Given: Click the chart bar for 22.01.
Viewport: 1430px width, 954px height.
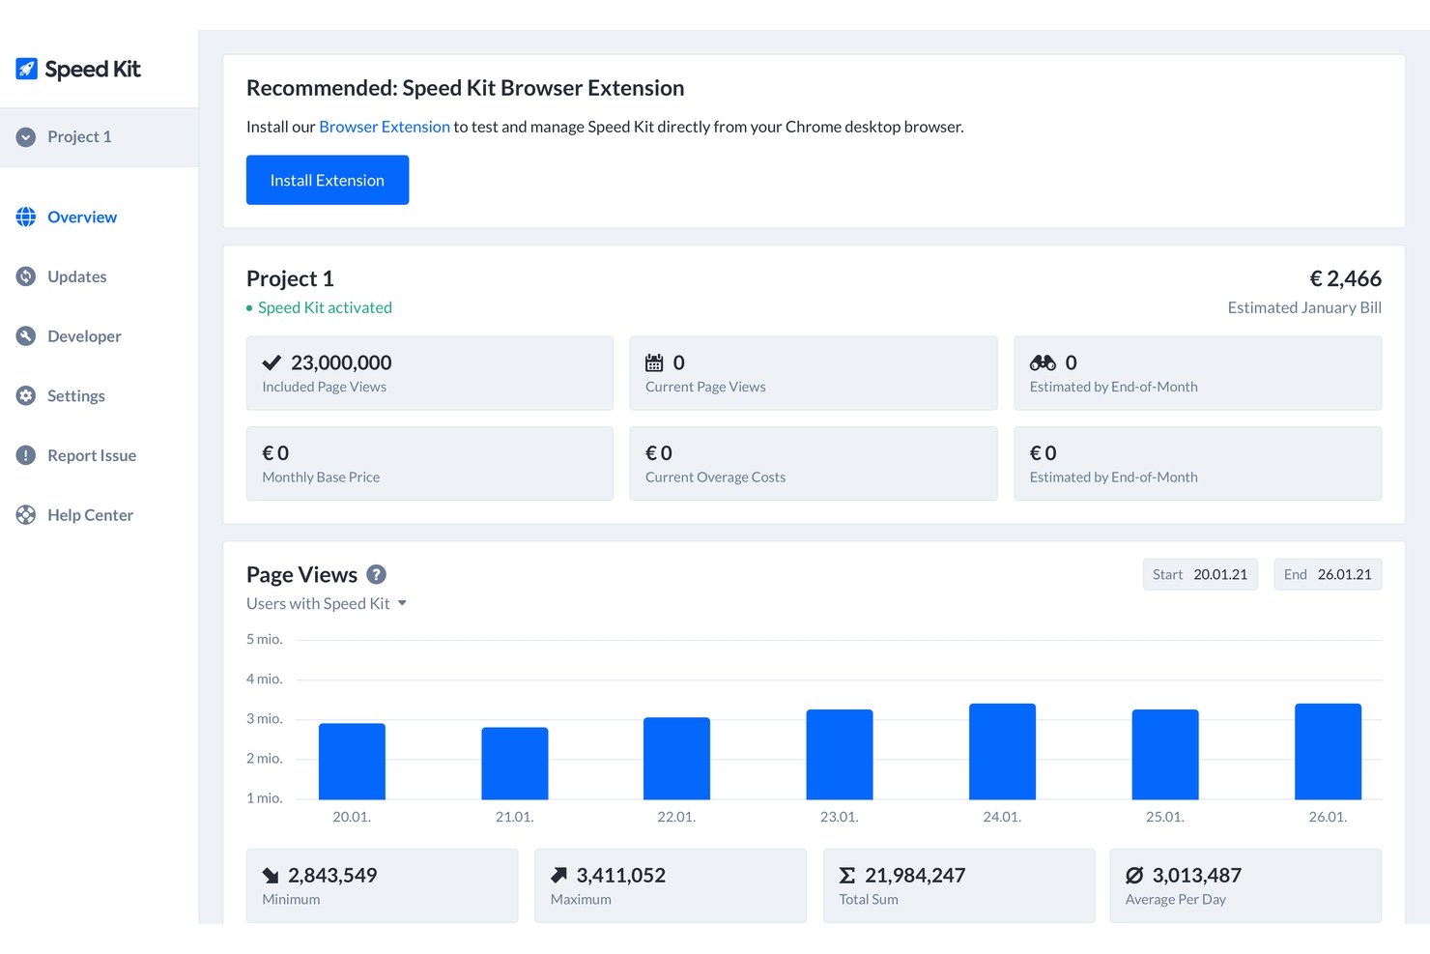Looking at the screenshot, I should (676, 759).
